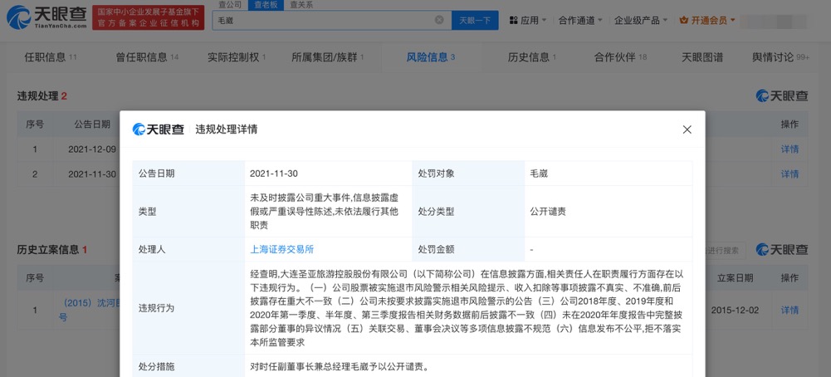
Task: Open 详情 for the 2015-12-02 case row
Action: (x=789, y=310)
